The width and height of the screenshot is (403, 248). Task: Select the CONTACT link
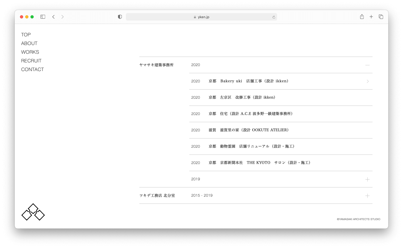click(32, 70)
